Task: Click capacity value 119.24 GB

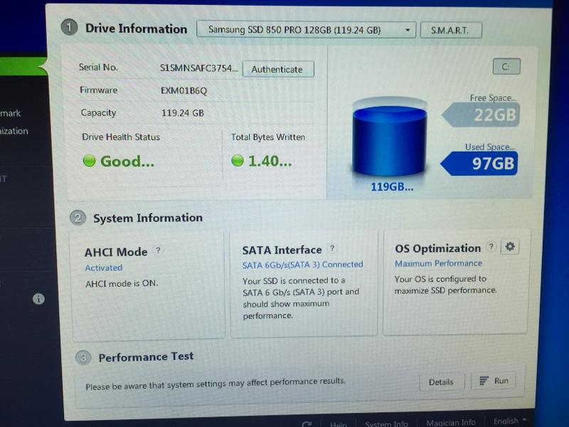Action: click(x=183, y=113)
